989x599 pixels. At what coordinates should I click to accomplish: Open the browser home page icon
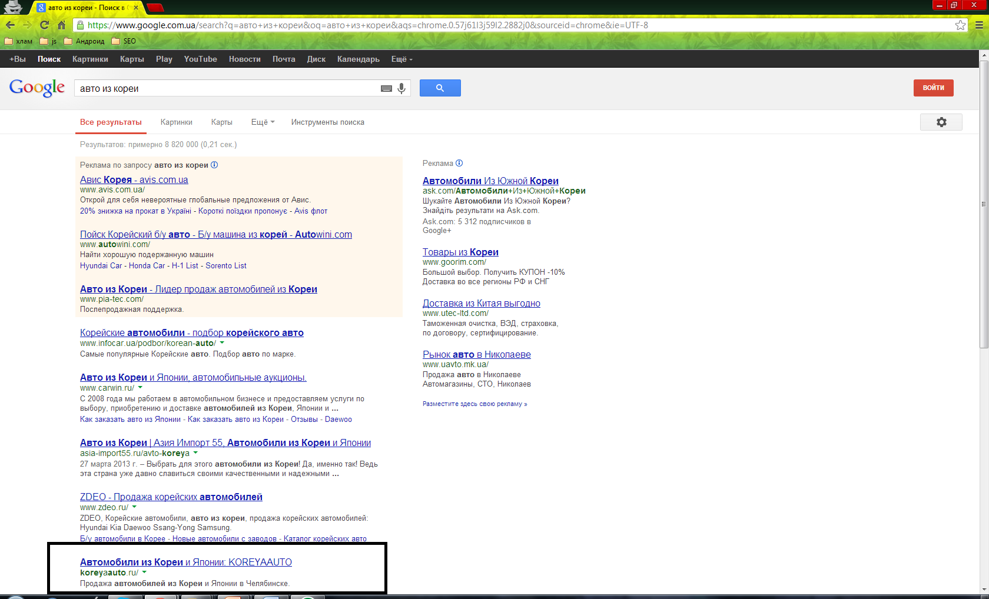[61, 25]
